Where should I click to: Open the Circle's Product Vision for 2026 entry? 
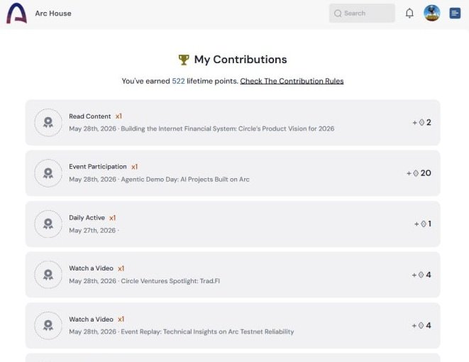point(233,123)
